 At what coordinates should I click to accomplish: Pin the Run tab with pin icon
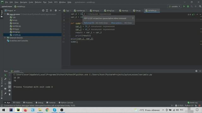point(5,94)
